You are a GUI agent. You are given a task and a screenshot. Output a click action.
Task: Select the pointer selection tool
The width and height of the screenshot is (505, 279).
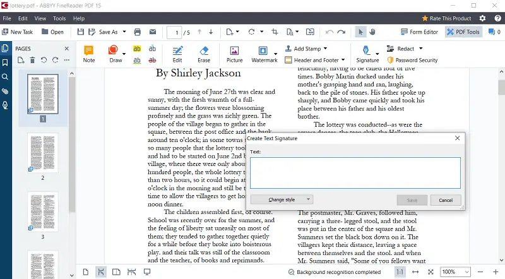360,32
